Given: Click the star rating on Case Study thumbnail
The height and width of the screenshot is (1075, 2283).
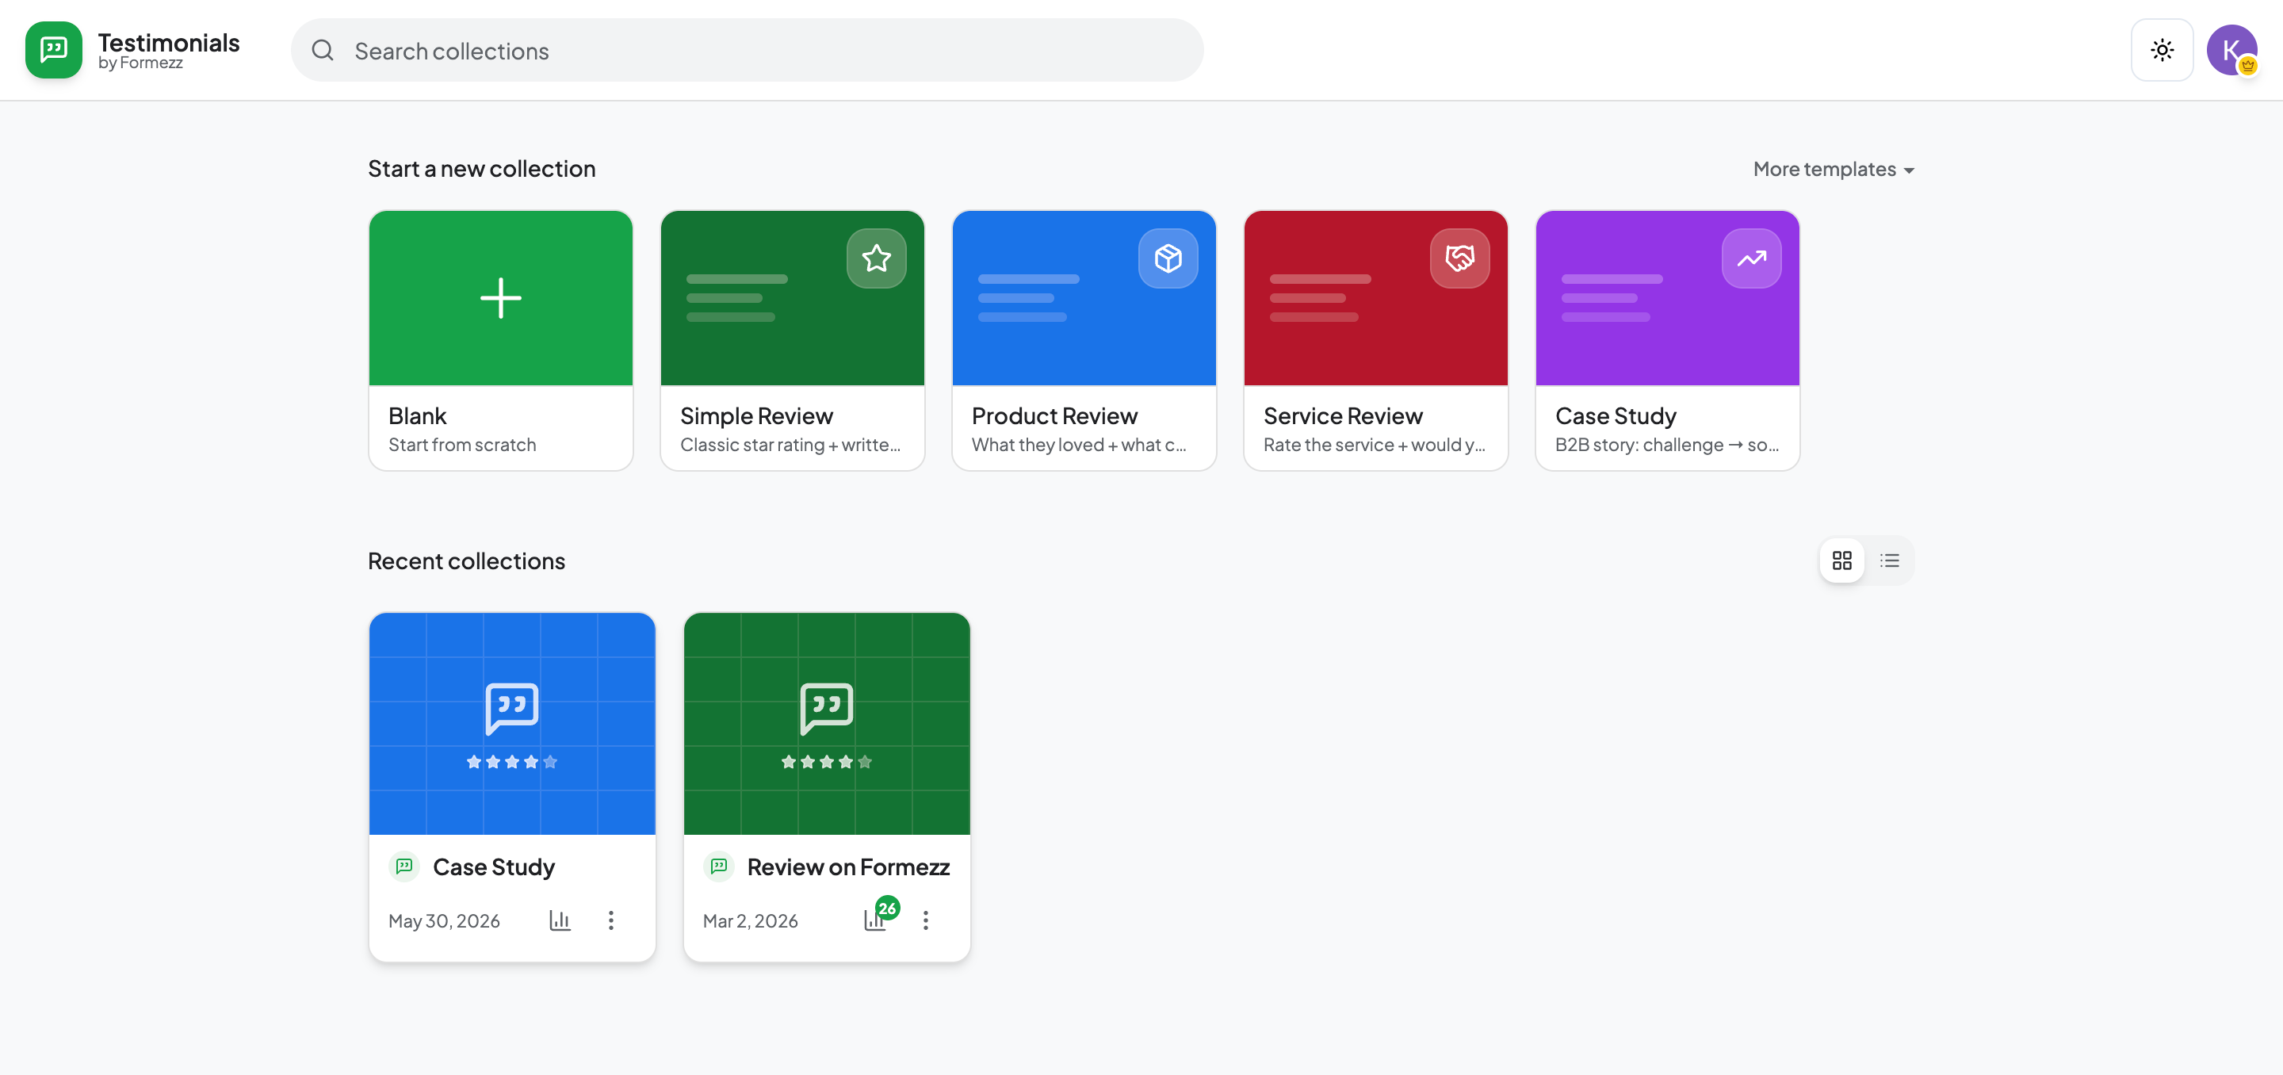Looking at the screenshot, I should [512, 761].
